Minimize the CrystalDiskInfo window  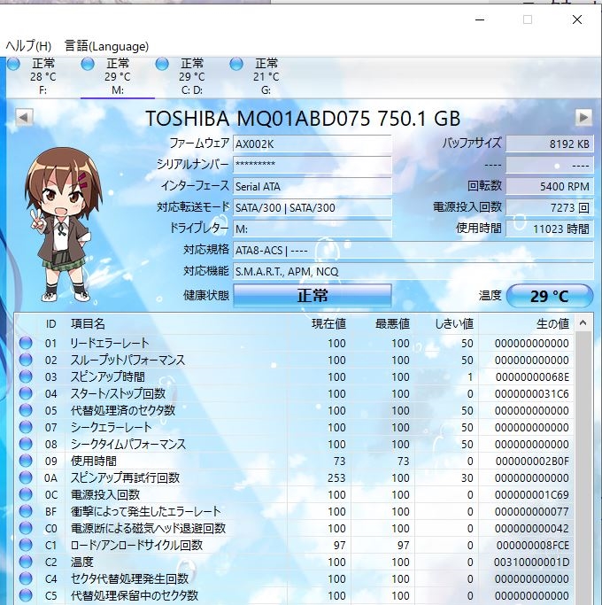(480, 19)
